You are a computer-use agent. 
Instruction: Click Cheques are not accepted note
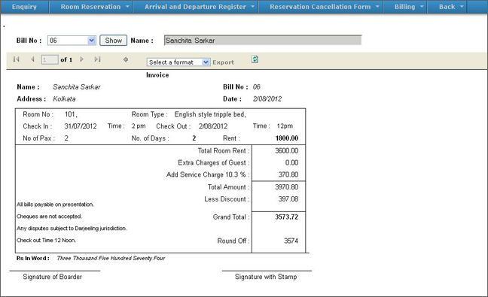point(50,217)
